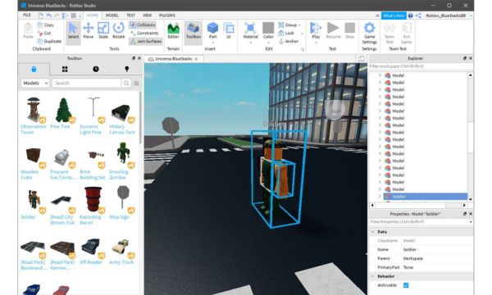Insert the Pine Tree model
This screenshot has width=492, height=295.
pos(63,113)
